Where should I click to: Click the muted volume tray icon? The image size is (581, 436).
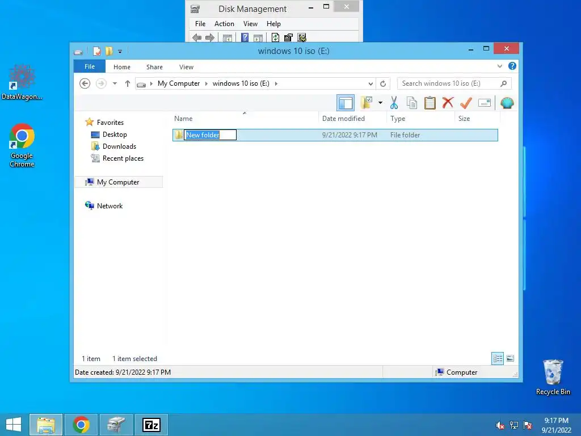(500, 425)
